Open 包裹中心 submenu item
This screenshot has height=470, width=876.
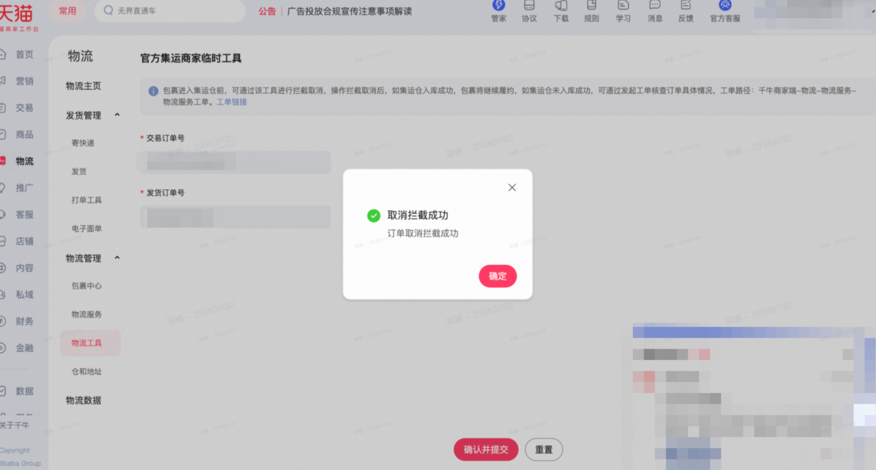(86, 286)
